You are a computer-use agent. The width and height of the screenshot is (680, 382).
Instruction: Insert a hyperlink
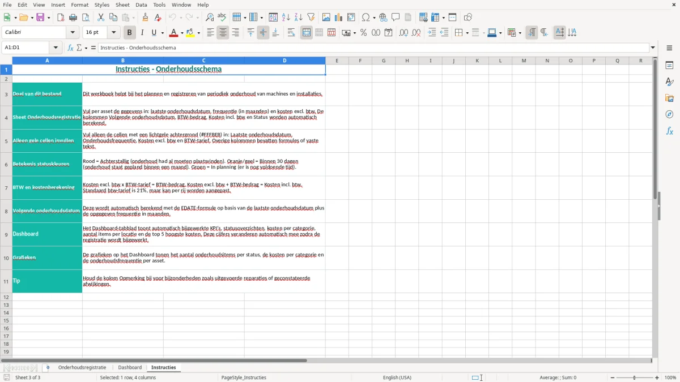(x=383, y=18)
